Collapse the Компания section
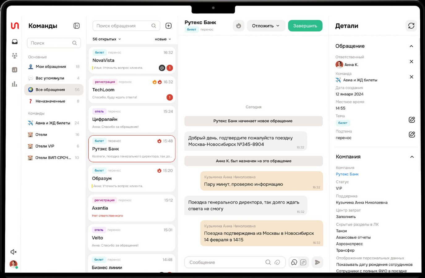The height and width of the screenshot is (278, 425). (412, 157)
